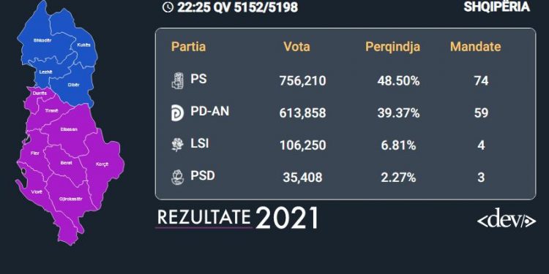Select the Elbasan region on map

point(69,129)
